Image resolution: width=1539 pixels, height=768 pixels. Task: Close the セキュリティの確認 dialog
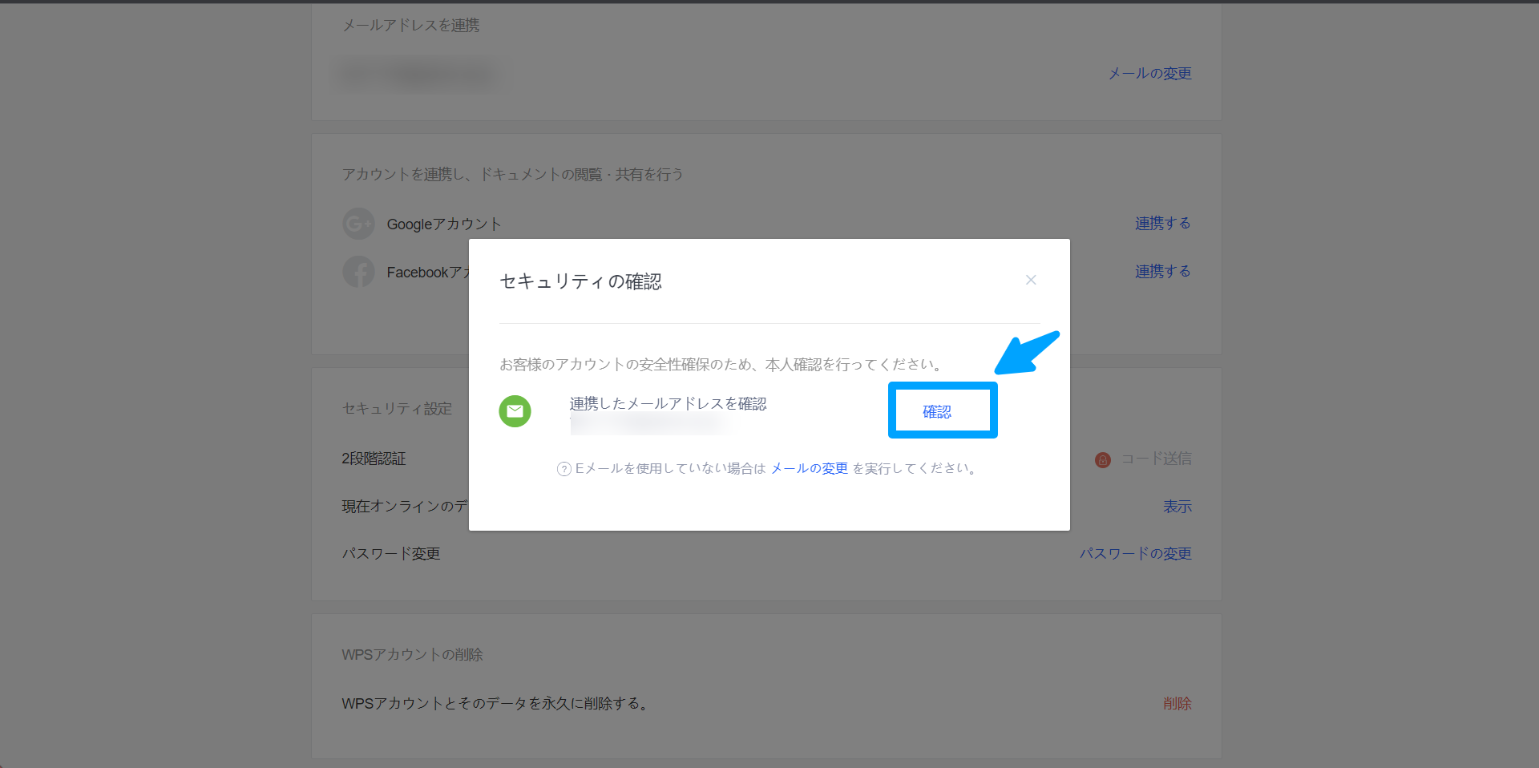(1031, 280)
